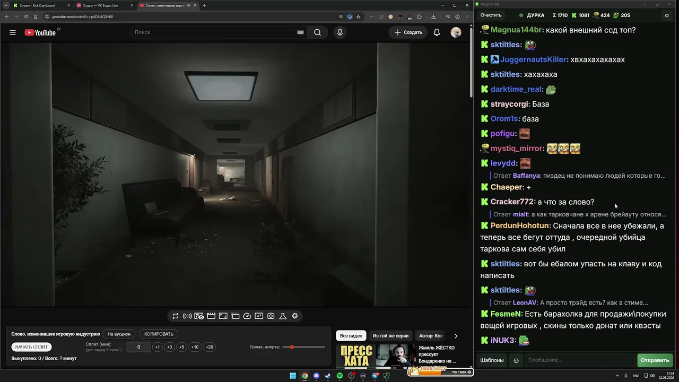Open the player toolbar gear settings
Viewport: 679px width, 382px height.
pyautogui.click(x=295, y=316)
